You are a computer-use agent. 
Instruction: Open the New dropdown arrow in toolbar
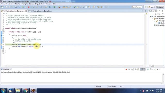point(4,7)
